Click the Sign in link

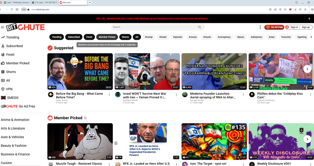tap(294, 27)
